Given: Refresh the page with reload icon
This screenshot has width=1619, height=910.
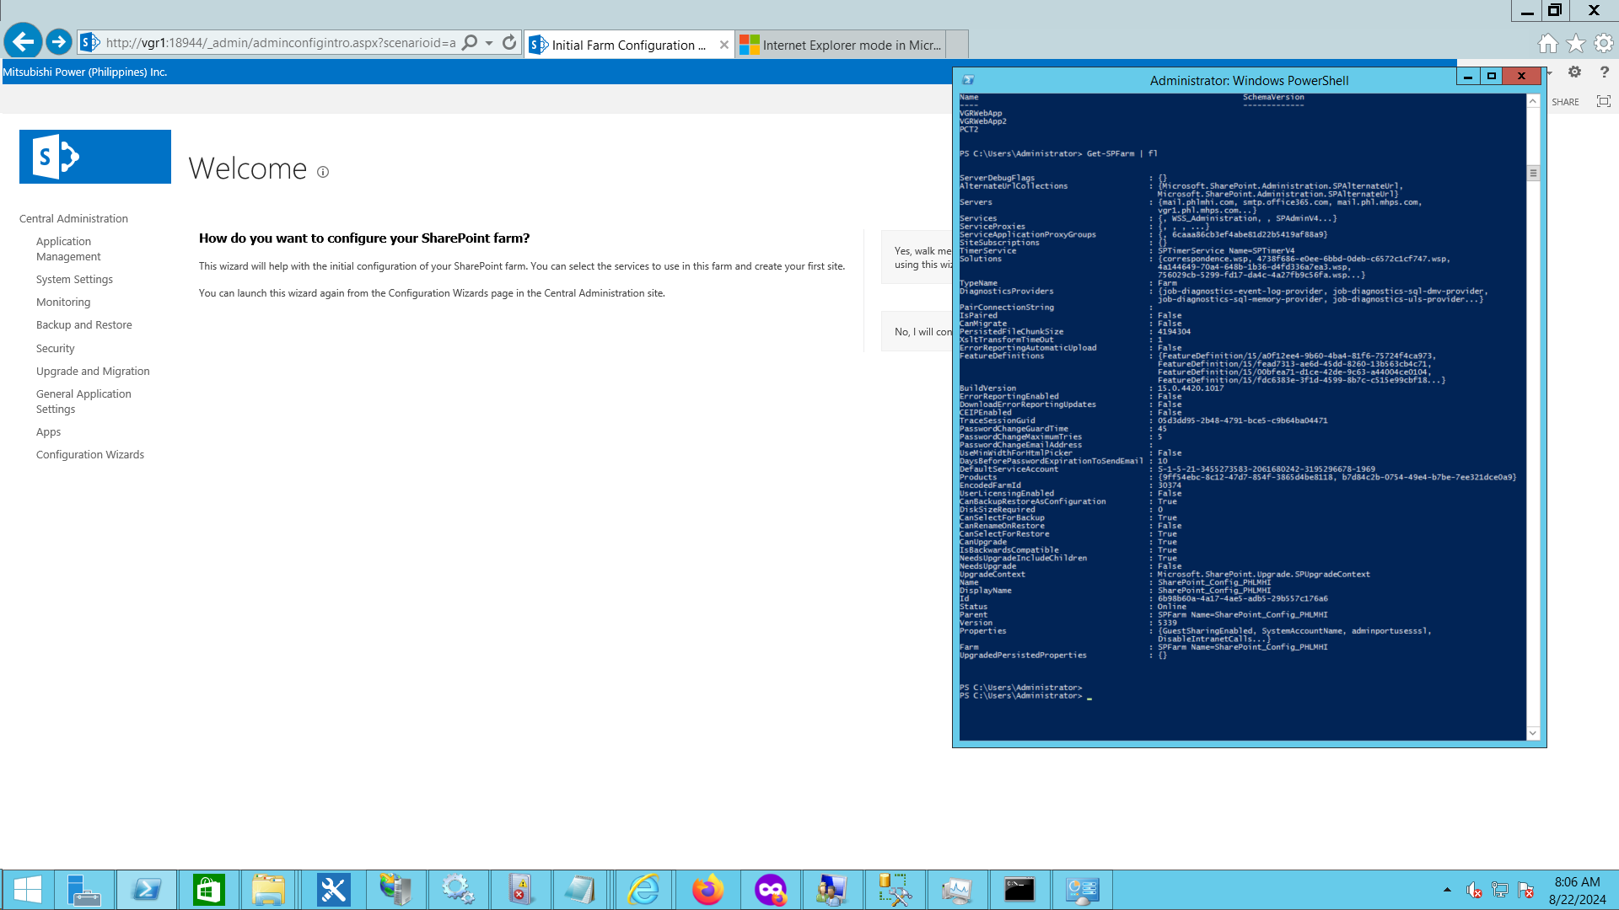Looking at the screenshot, I should (x=509, y=42).
